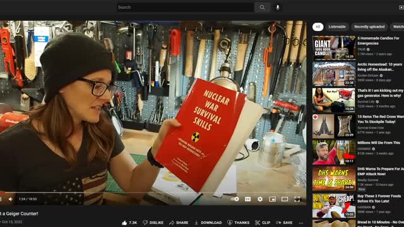This screenshot has width=404, height=227.
Task: Open the Share options
Action: pos(179,223)
